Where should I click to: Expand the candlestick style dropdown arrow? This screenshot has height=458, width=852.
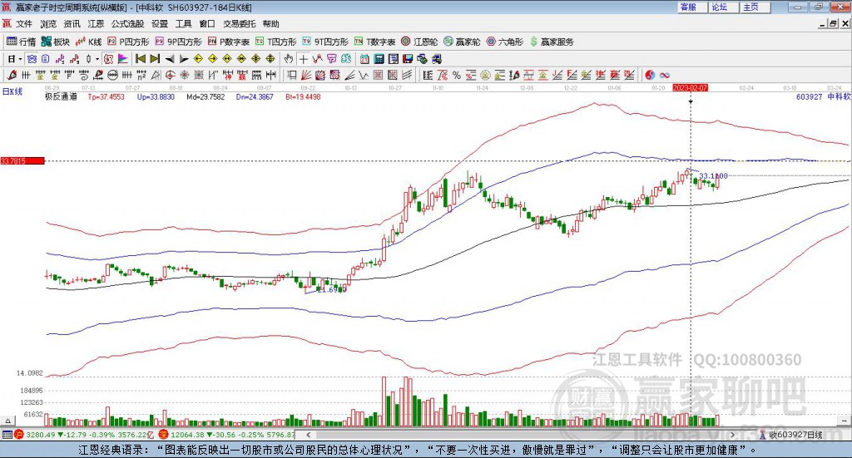pyautogui.click(x=97, y=59)
